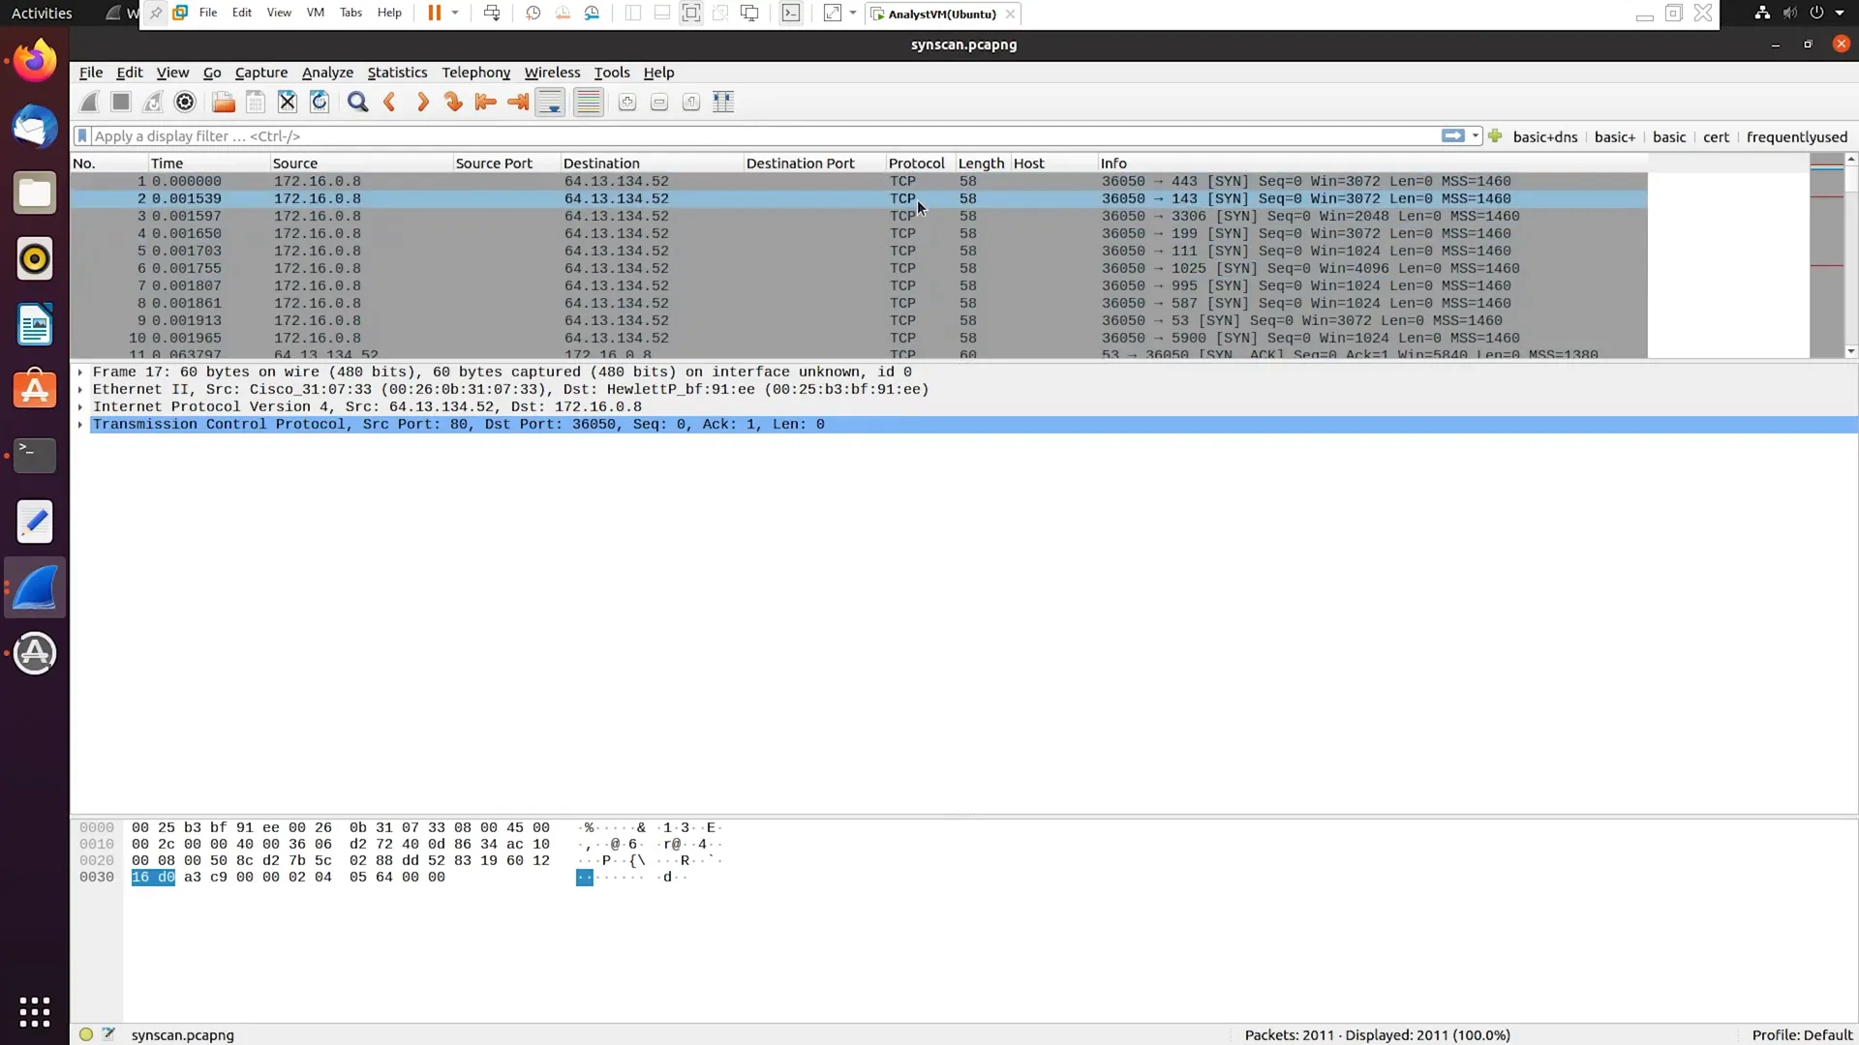
Task: Reset text to normal size
Action: point(691,102)
